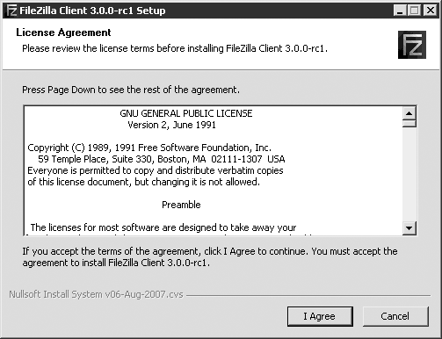Click the Version 2, June 1991 line
Screen dimensions: 442x339
tap(172, 125)
